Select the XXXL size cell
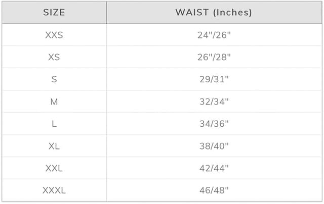Screen dimensions: 324x204 coord(54,190)
